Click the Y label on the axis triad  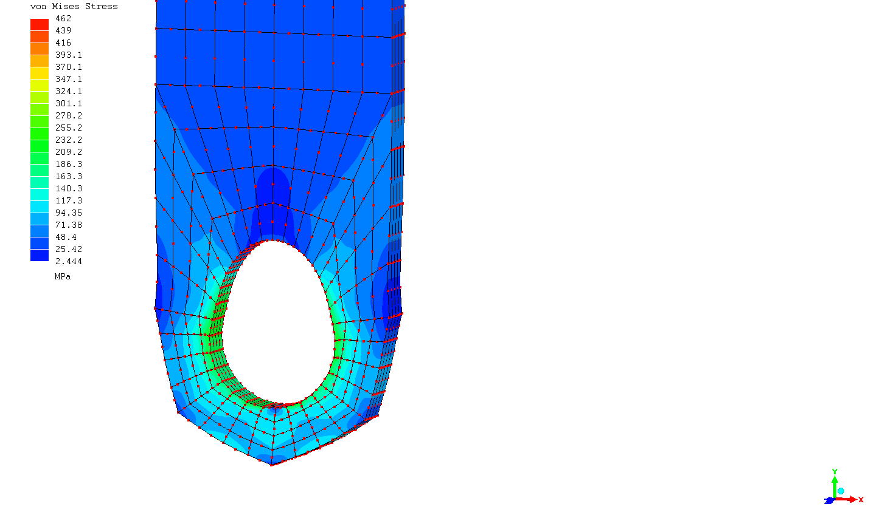coord(835,471)
